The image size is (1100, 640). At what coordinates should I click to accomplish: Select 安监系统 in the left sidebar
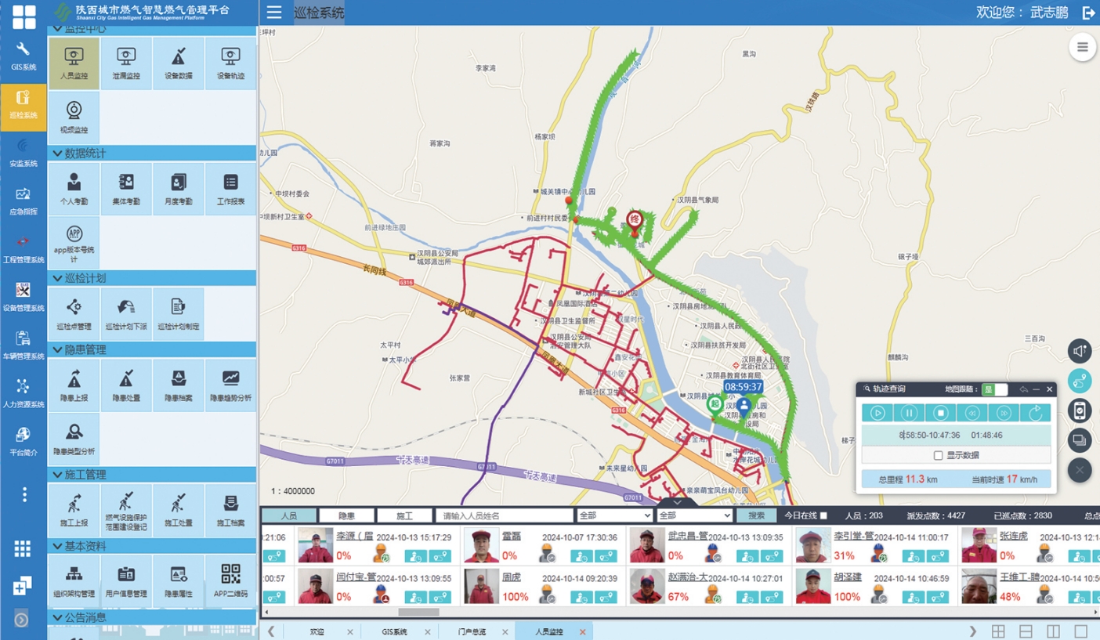(24, 152)
